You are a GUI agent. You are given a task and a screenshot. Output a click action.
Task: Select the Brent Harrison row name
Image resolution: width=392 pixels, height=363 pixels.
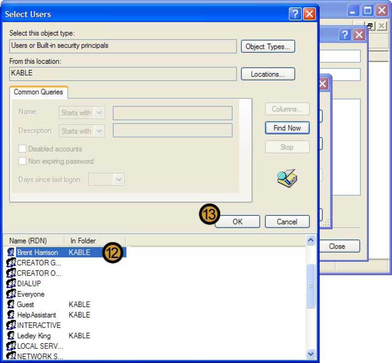(37, 252)
